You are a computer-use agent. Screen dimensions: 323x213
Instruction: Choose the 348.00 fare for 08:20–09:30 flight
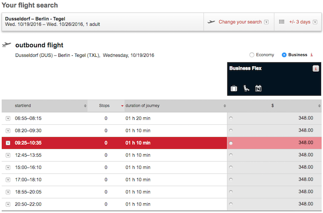coord(231,130)
